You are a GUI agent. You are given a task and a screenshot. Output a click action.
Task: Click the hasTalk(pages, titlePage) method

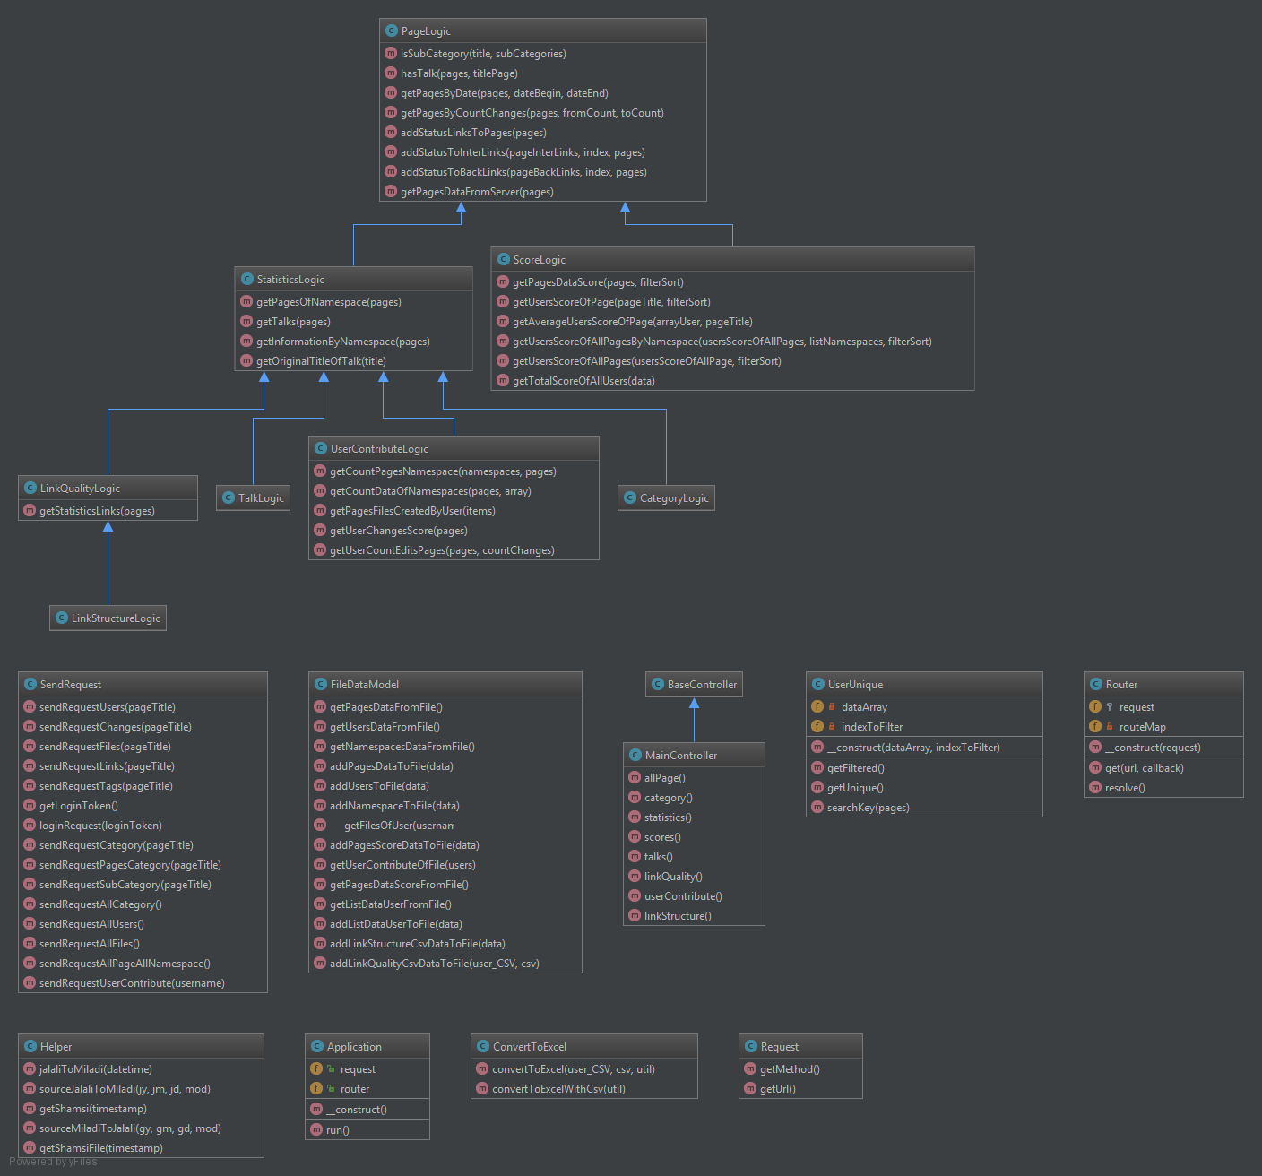click(459, 73)
